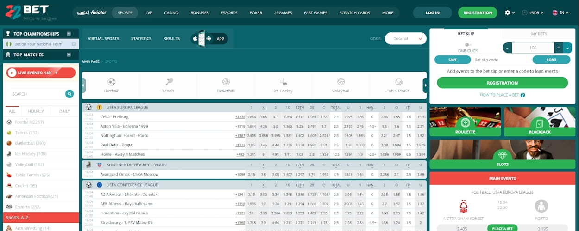Screen dimensions: 579x231
Task: Select the Football sport icon in carousel
Action: coord(111,82)
